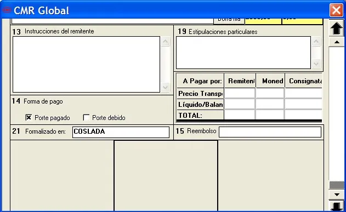Click Instrucciones del remitente scroll down arrow

(x=166, y=87)
